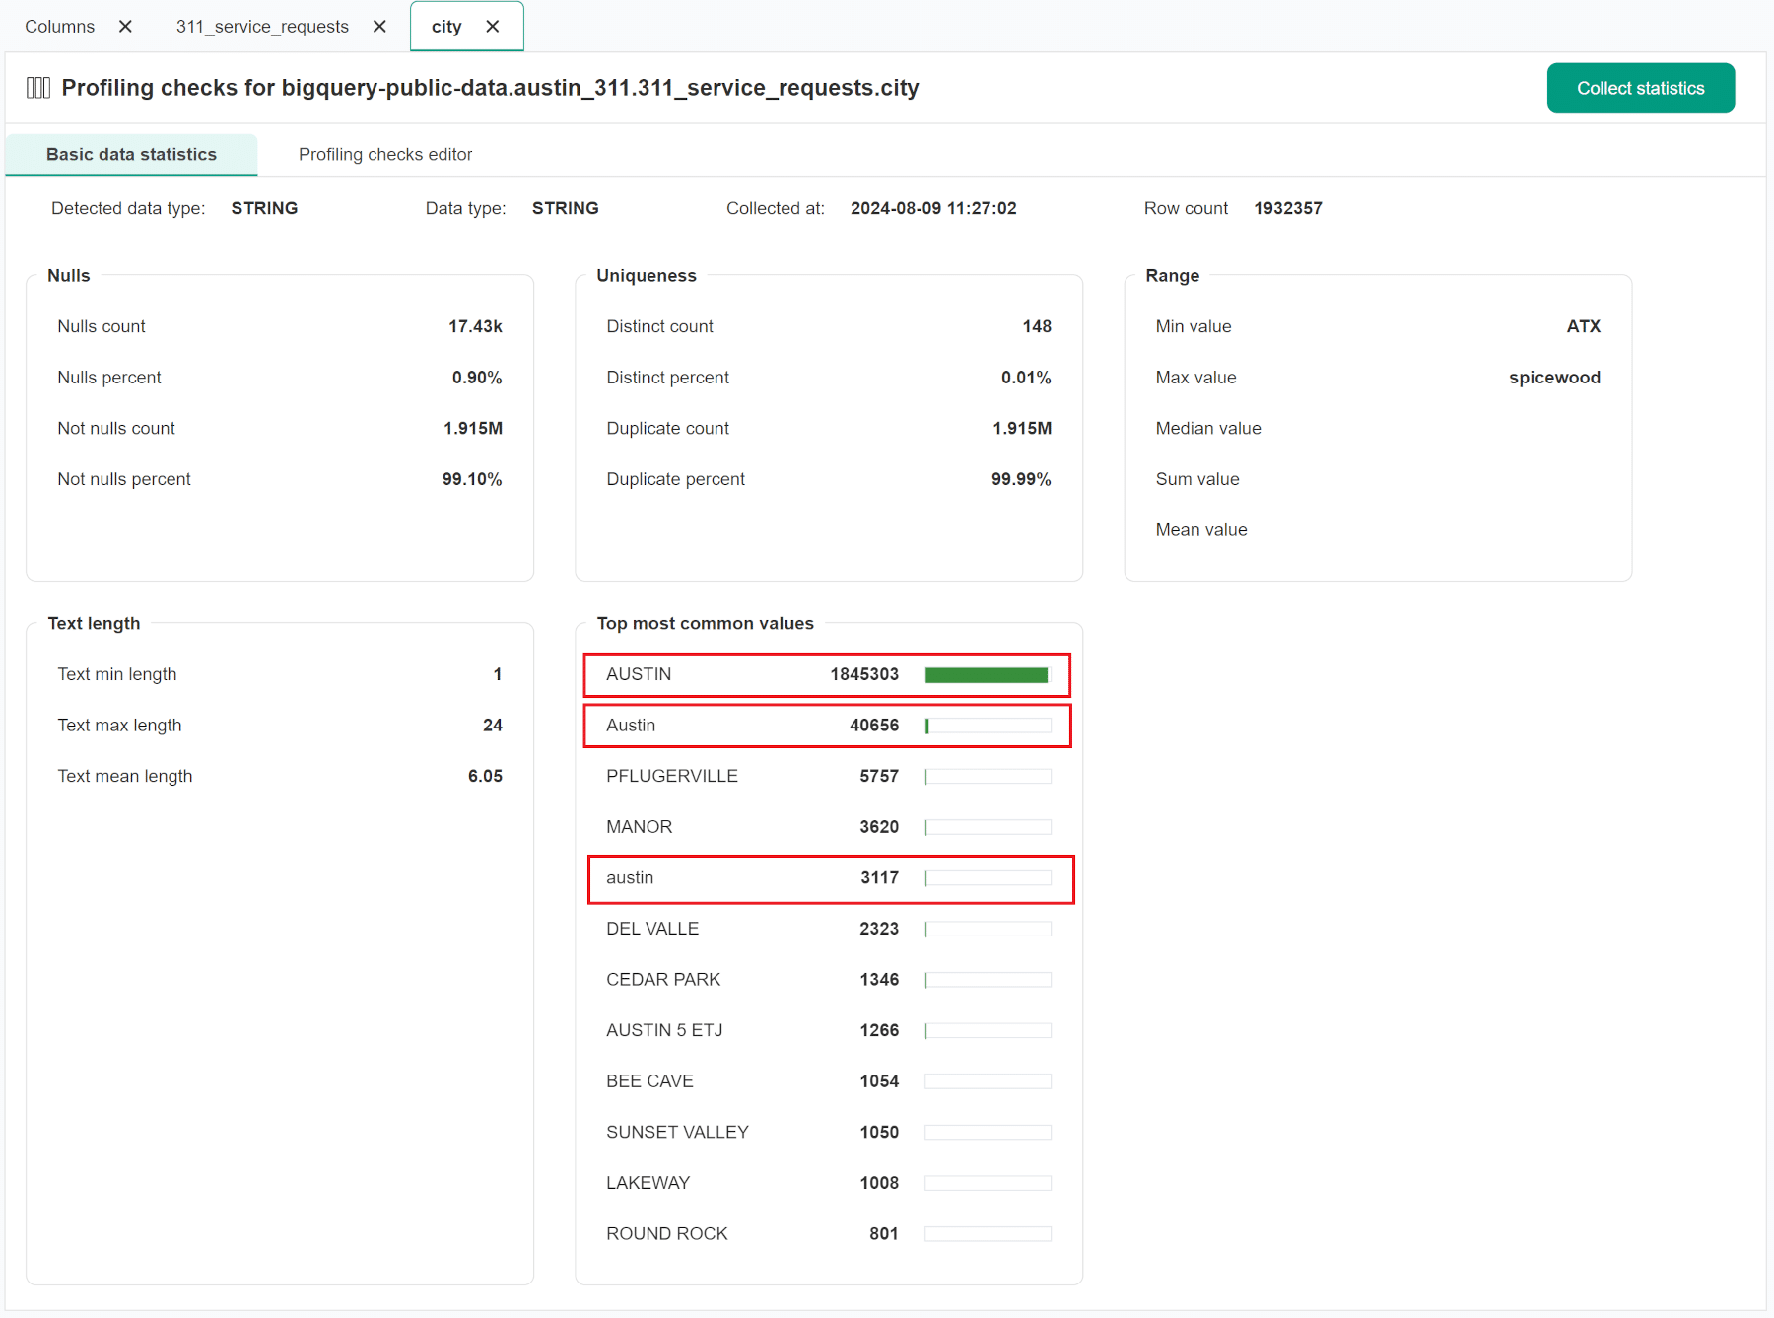Close the 311_service_requests tab
This screenshot has height=1318, width=1774.
(379, 27)
